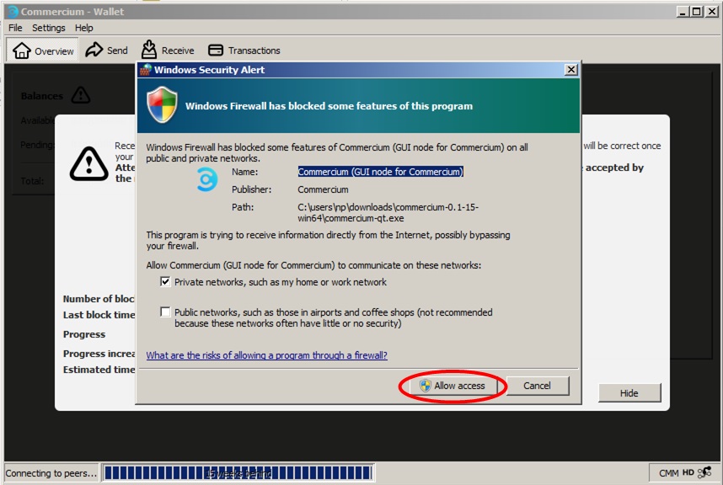Open the Overview tab in the wallet

43,51
